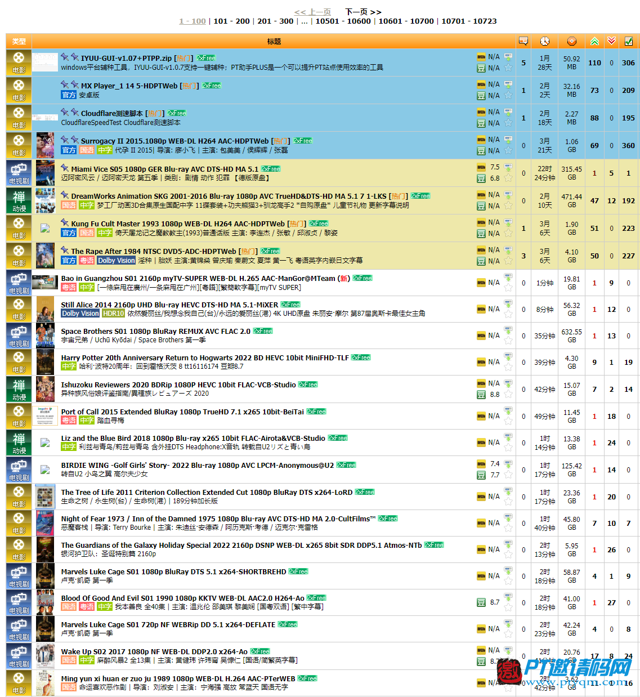
Task: Download Kung Fu Cult Master 1993 via its icon
Action: pyautogui.click(x=508, y=222)
